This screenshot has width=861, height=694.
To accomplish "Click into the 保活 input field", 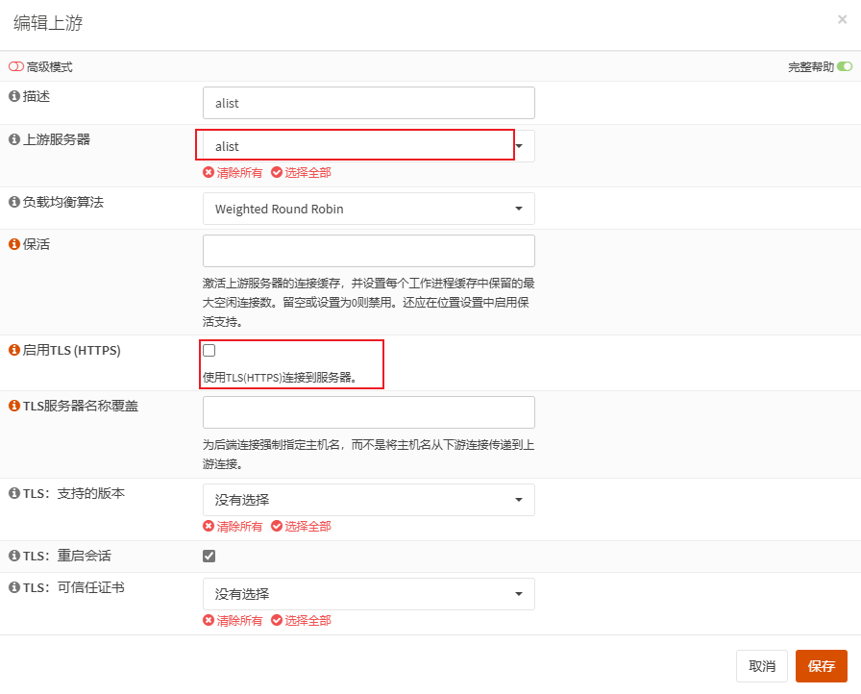I will (x=368, y=251).
